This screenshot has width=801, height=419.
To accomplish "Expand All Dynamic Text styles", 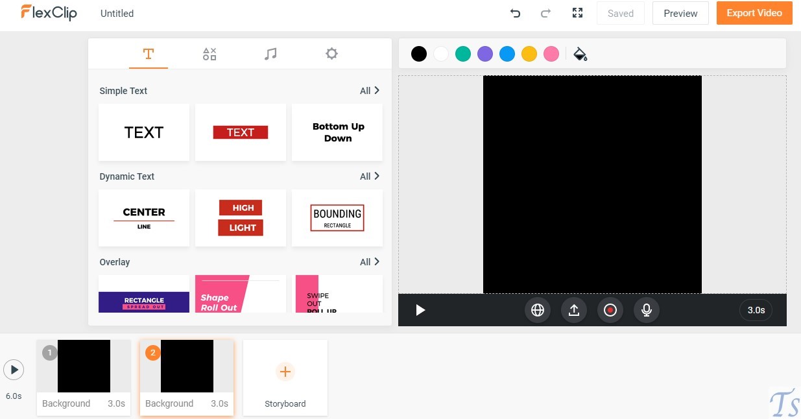I will [370, 176].
